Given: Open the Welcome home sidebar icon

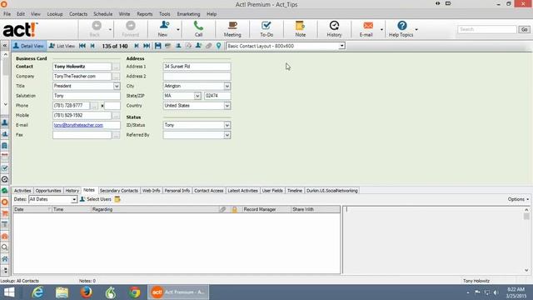Looking at the screenshot, I should (5, 259).
